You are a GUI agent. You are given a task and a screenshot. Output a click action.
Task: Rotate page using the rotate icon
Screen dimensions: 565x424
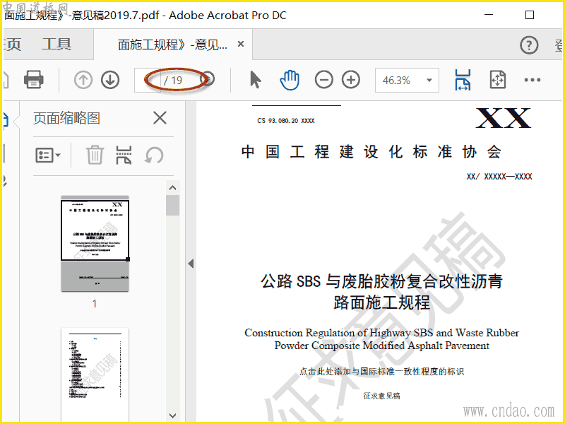tap(154, 155)
